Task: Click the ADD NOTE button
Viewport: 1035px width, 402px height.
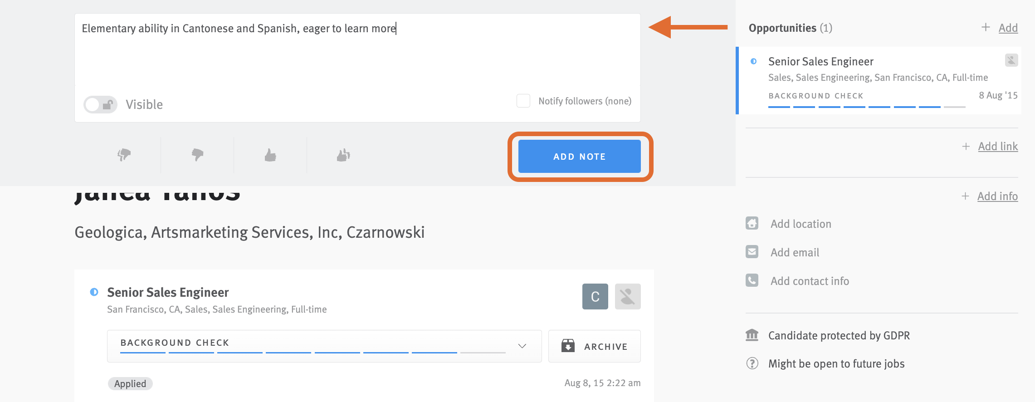Action: 579,156
